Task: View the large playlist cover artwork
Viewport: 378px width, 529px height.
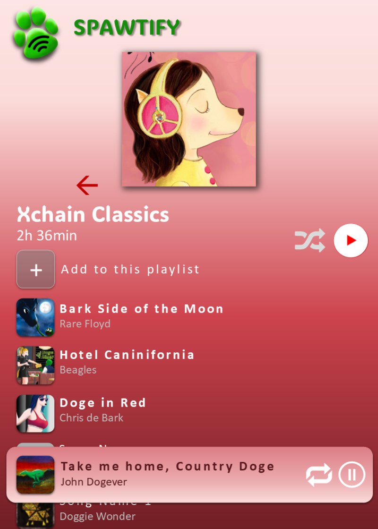Action: tap(189, 119)
